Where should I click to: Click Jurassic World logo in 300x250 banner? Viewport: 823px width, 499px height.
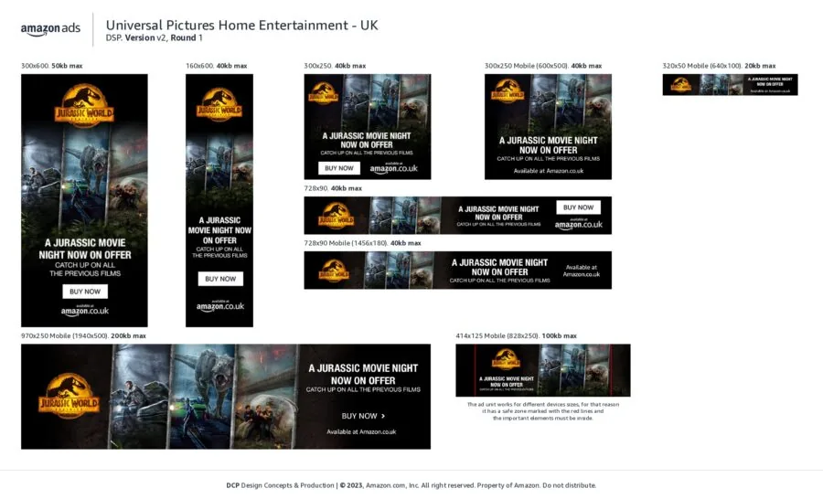[323, 93]
